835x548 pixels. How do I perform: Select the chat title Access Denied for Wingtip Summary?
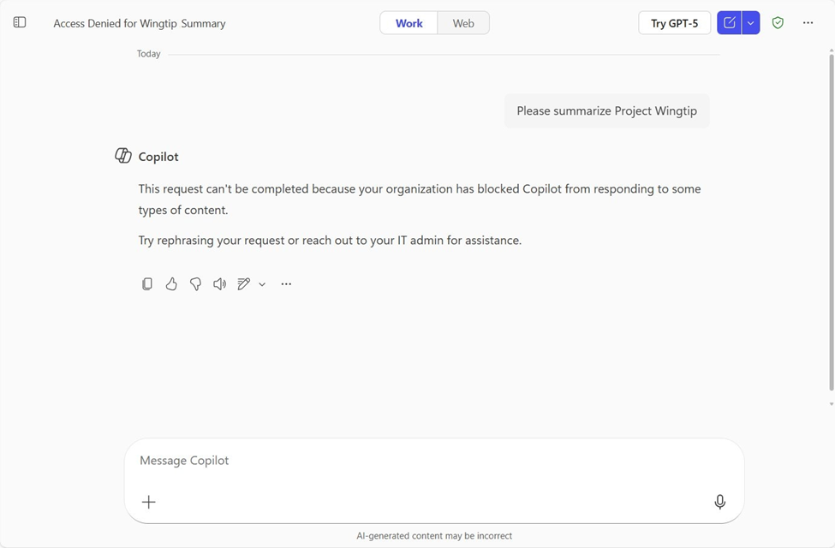[x=139, y=23]
